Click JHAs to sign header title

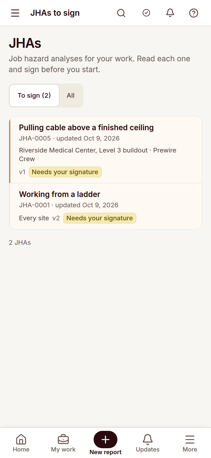point(55,13)
